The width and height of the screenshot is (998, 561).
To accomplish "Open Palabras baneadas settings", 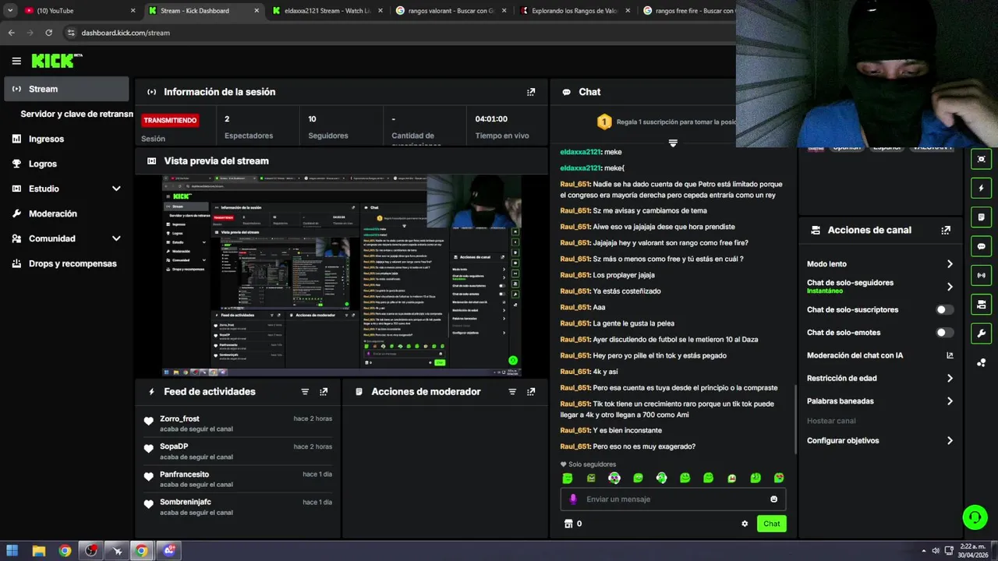I will tap(879, 401).
